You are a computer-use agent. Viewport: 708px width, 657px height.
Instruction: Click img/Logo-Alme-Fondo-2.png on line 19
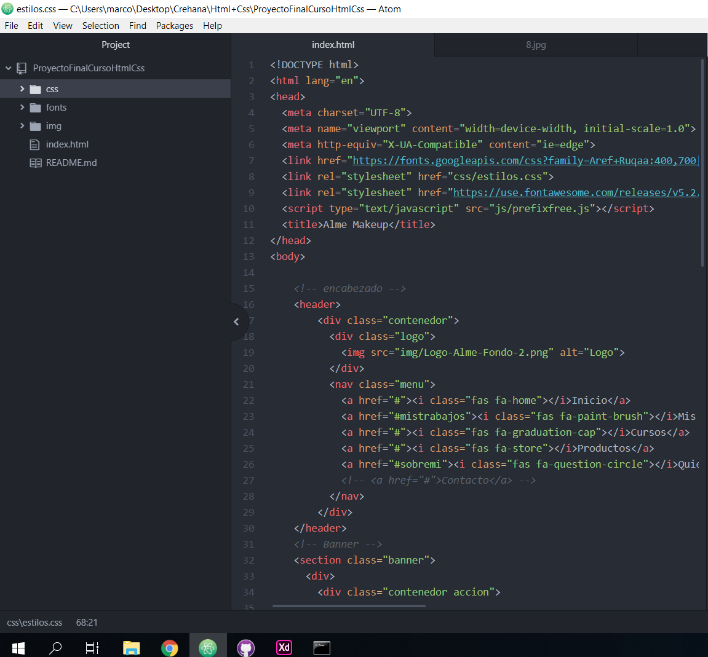point(474,352)
